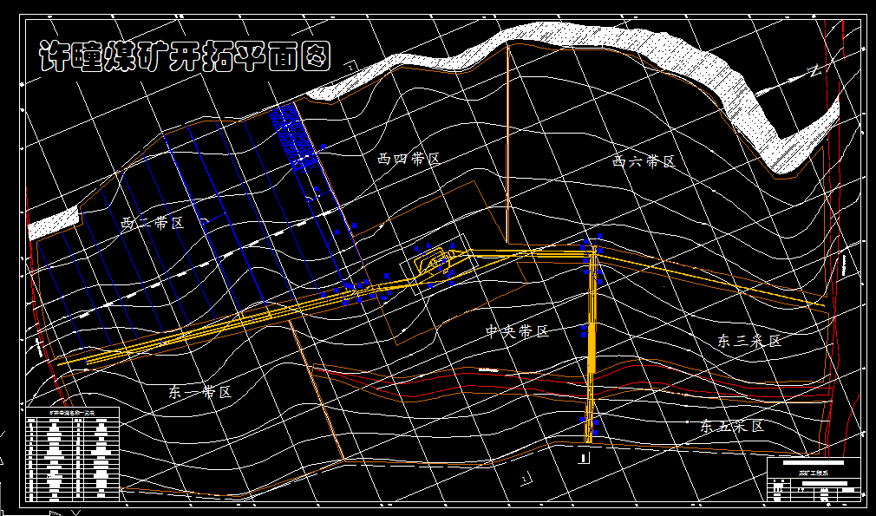The image size is (876, 516).
Task: Click the roadway name table header
Action: [73, 412]
